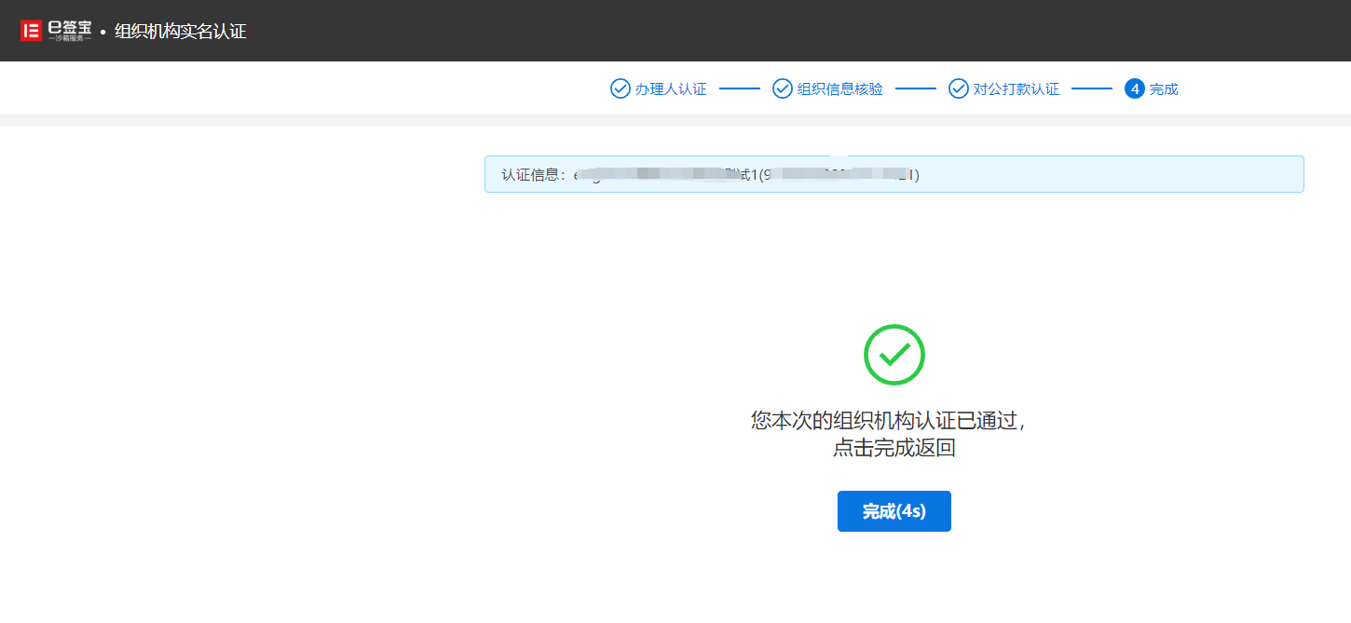
Task: Click the green success checkmark icon
Action: (894, 354)
